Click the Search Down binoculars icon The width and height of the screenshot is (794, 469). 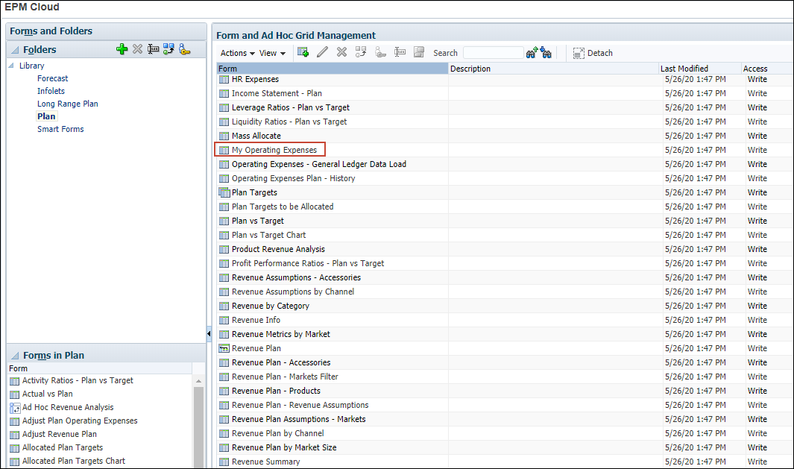546,53
